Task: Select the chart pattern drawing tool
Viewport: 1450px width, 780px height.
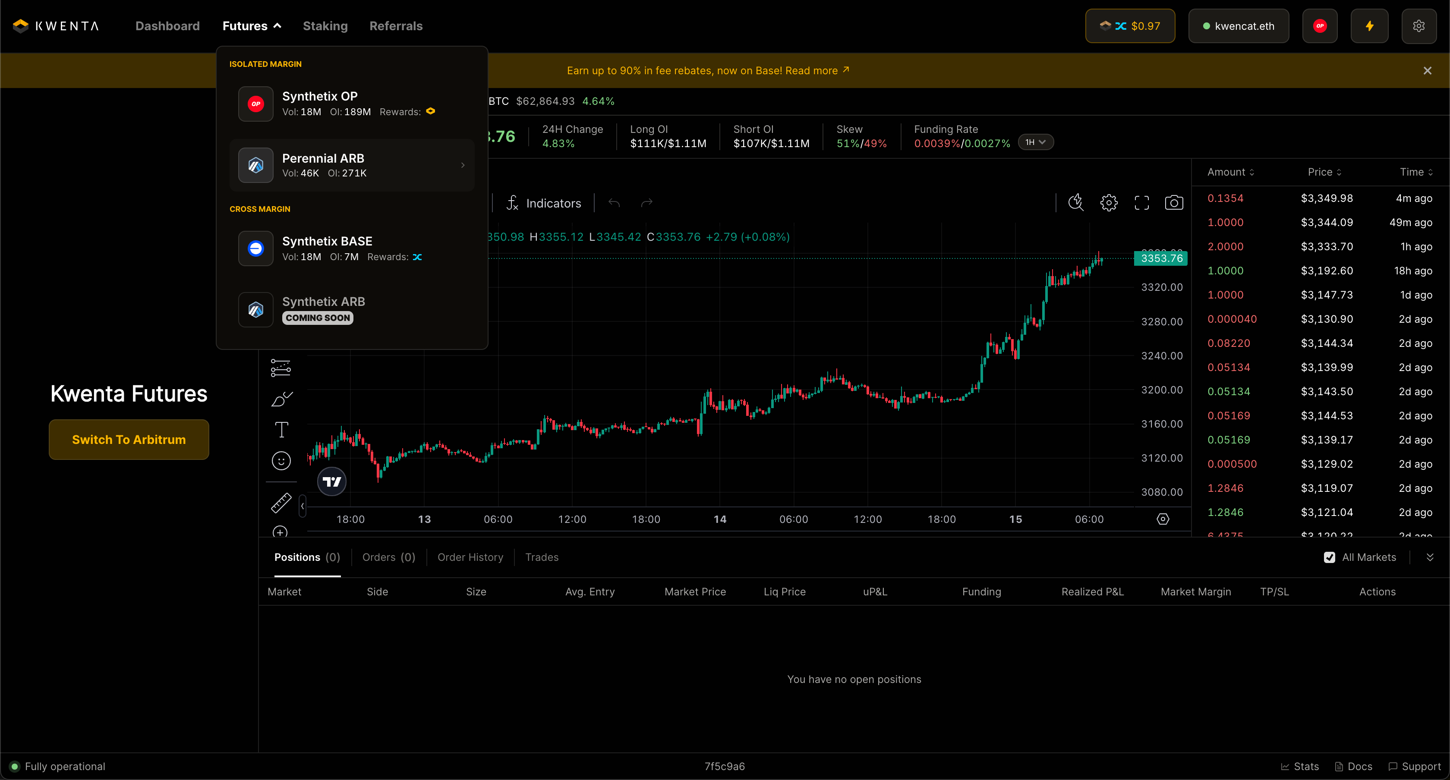Action: click(x=281, y=368)
